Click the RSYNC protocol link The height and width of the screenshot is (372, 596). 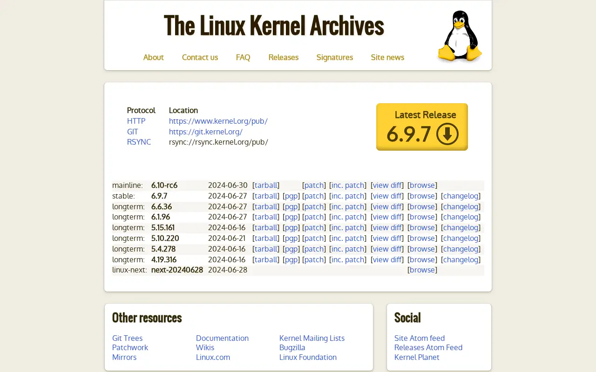139,142
